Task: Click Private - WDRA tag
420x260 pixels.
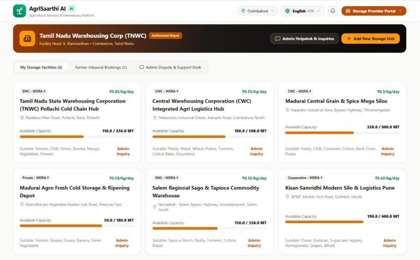Action: [x=35, y=178]
